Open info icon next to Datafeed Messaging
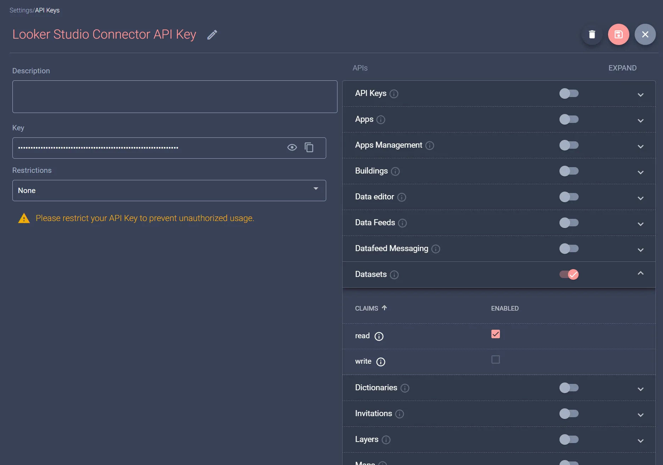663x465 pixels. (436, 249)
